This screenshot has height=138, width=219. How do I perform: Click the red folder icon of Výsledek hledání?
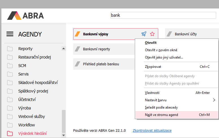[10, 133]
